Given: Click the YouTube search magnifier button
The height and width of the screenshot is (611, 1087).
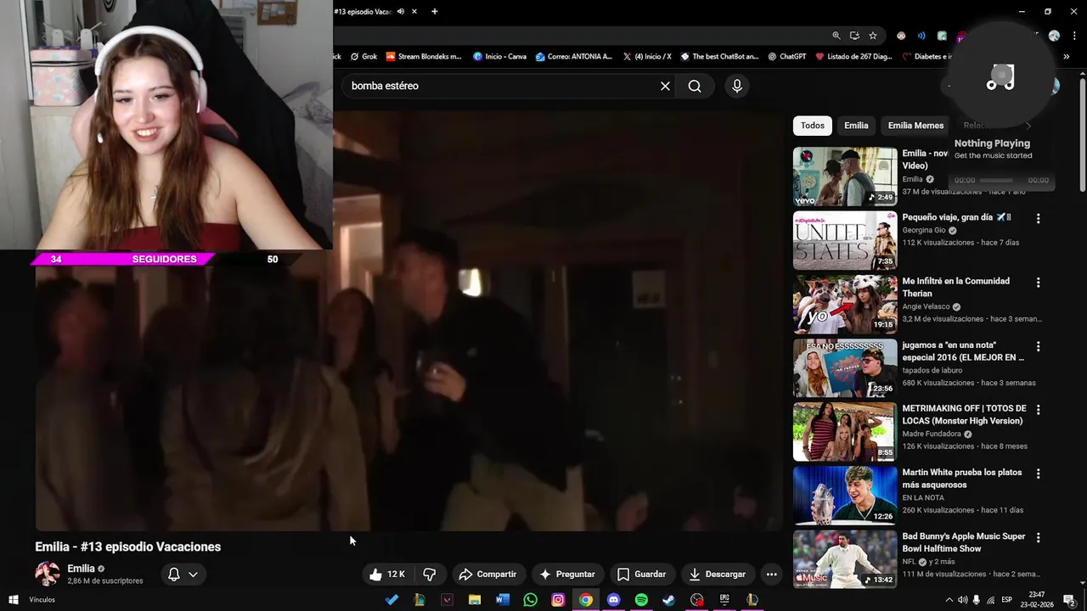Looking at the screenshot, I should [695, 86].
